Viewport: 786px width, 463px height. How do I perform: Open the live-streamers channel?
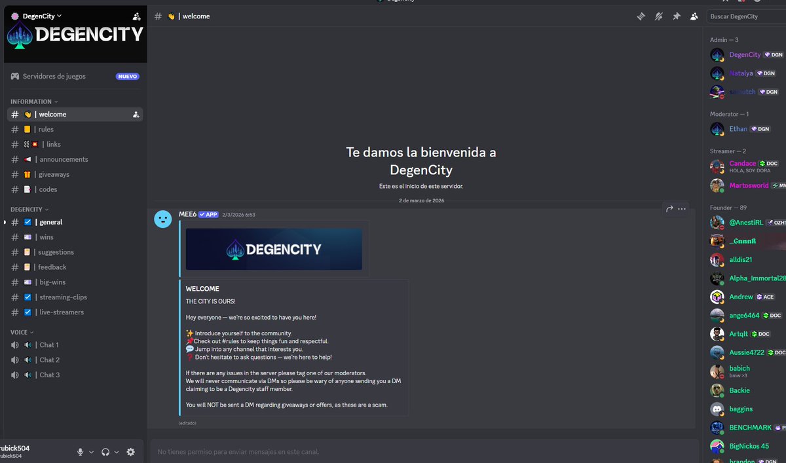(75, 312)
